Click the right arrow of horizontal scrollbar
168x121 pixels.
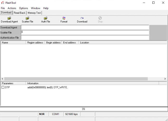165,79
